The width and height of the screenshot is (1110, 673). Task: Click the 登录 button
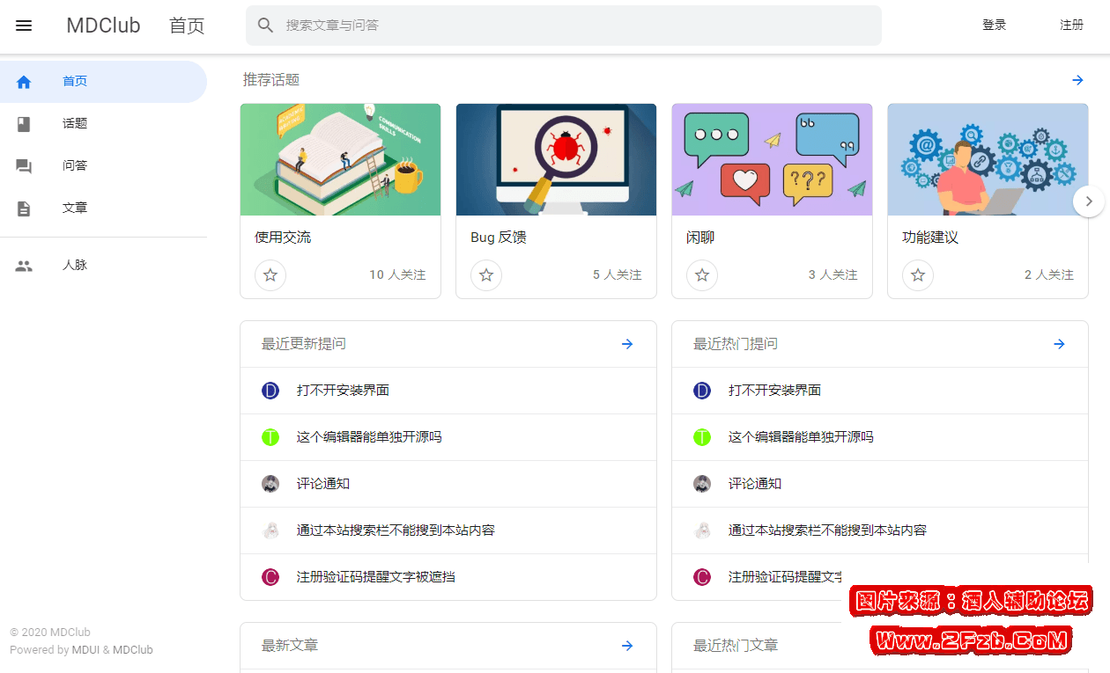coord(994,26)
